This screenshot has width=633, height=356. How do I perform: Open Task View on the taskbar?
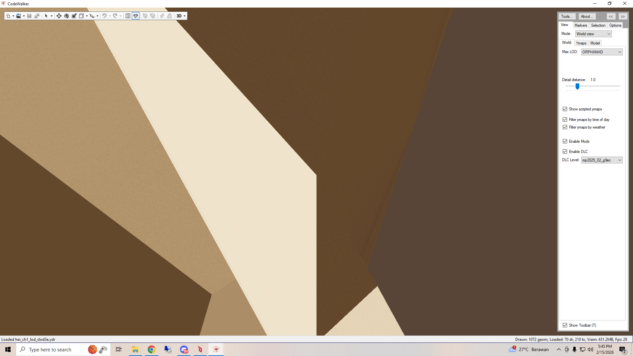[x=119, y=349]
